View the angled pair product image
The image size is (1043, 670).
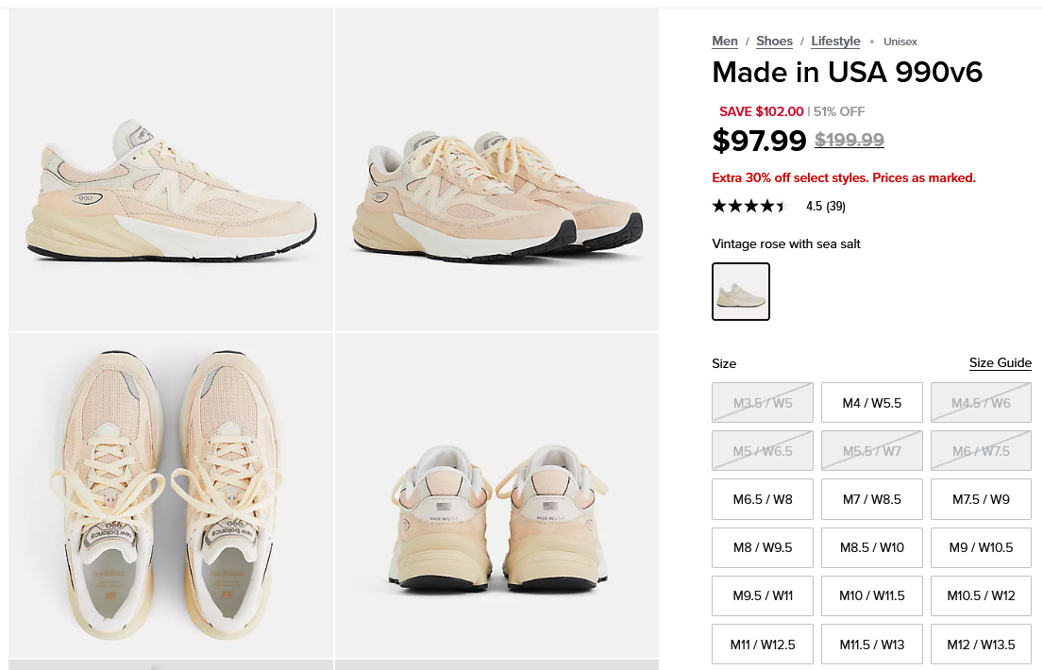[x=496, y=170]
